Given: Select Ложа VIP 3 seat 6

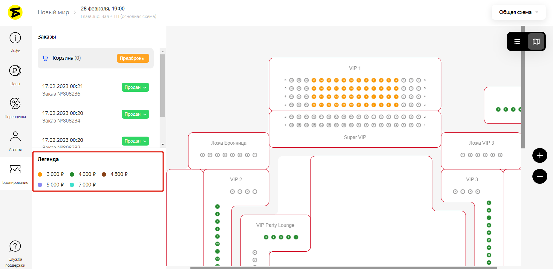Looking at the screenshot, I should point(500,155).
